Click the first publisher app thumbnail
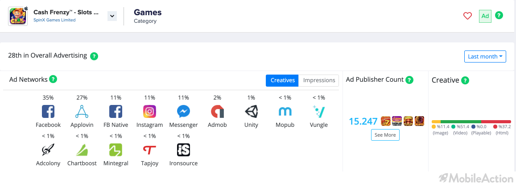Screen dimensions: 516x184 point(386,121)
